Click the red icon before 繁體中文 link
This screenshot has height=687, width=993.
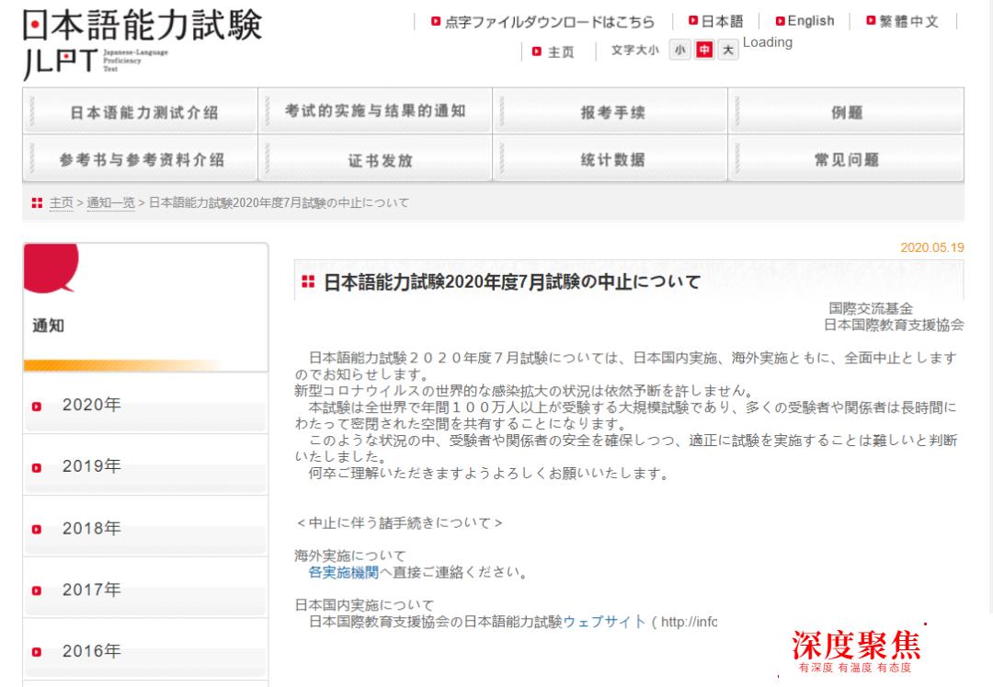pyautogui.click(x=871, y=21)
